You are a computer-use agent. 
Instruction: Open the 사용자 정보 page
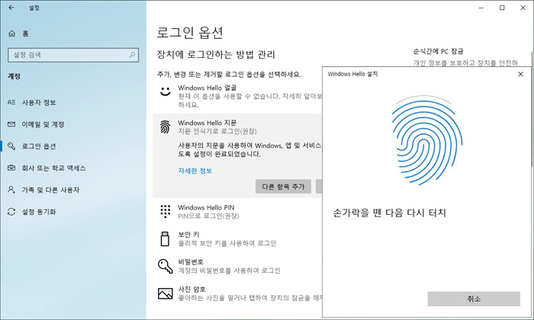(73, 102)
